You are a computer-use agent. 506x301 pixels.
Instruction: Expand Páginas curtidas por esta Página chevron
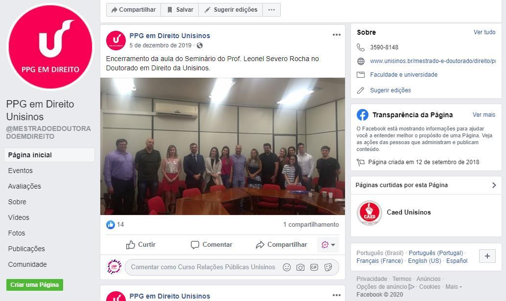pyautogui.click(x=494, y=185)
